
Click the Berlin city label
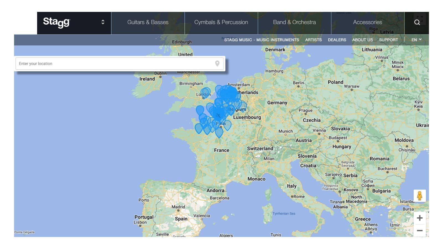pyautogui.click(x=298, y=83)
